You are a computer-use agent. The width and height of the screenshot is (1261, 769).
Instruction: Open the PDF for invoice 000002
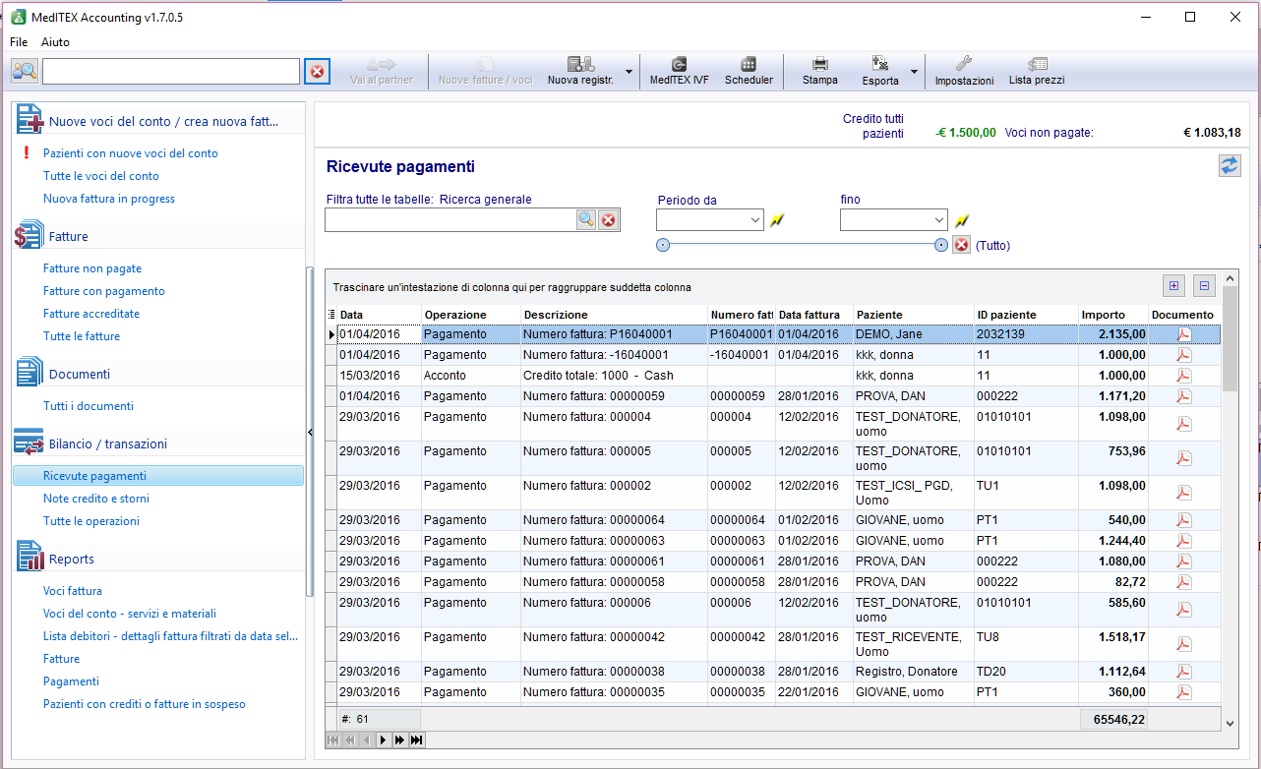(x=1184, y=493)
